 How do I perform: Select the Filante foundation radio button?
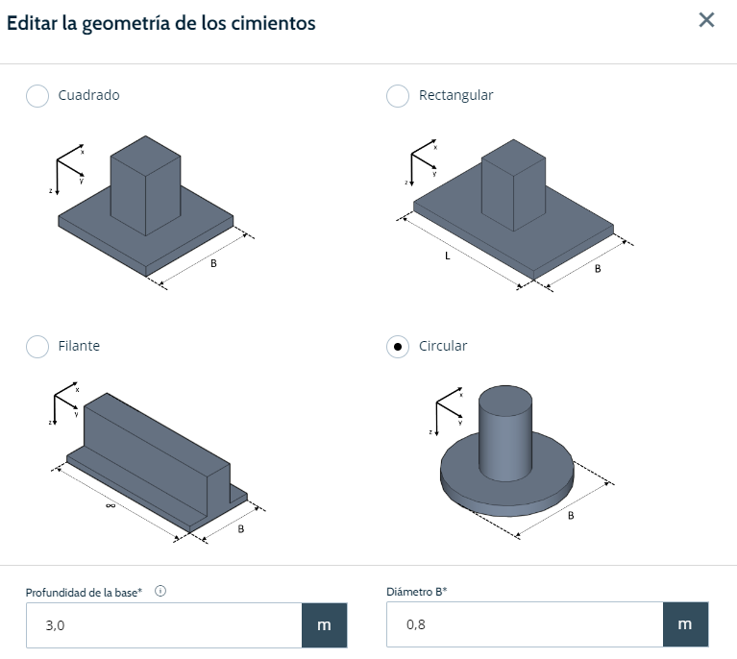coord(37,347)
